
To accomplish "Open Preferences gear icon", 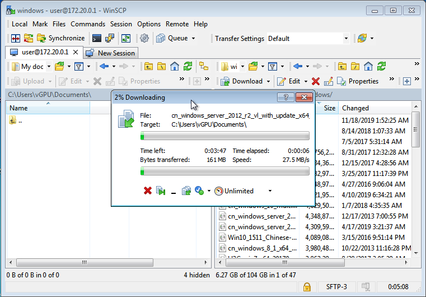I will (x=144, y=38).
